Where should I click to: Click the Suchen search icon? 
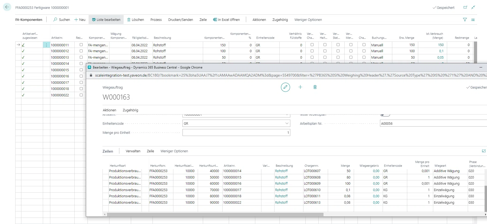(55, 20)
